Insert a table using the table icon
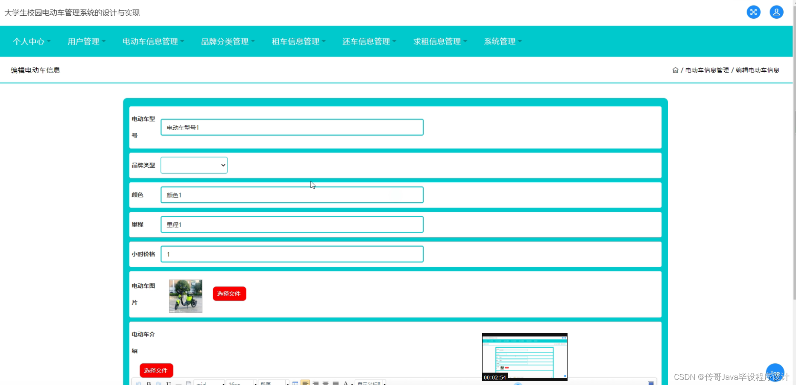Viewport: 796px width, 385px height. pyautogui.click(x=295, y=383)
